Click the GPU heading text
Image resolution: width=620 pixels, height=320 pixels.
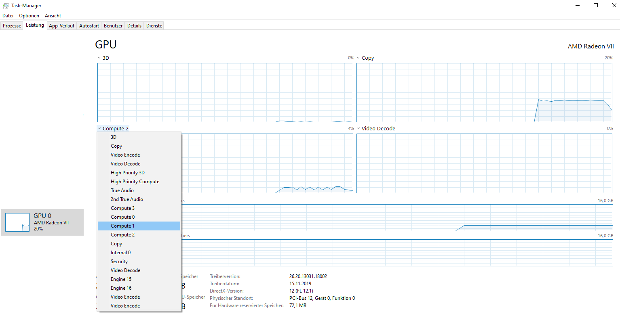(x=106, y=44)
